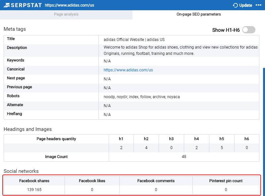The image size is (265, 196).
Task: Click the header URL https://www.adidas.com/us
Action: click(x=70, y=5)
